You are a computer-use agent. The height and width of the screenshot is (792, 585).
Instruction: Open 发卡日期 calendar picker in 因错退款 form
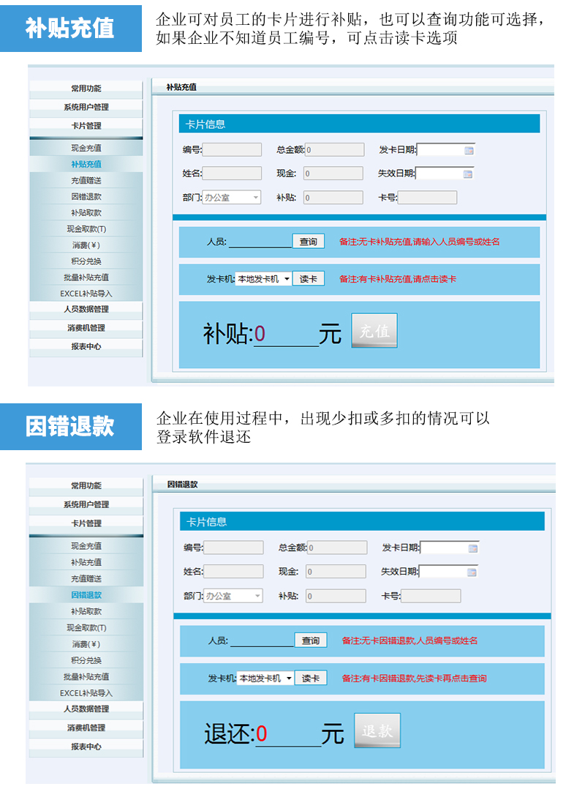472,548
